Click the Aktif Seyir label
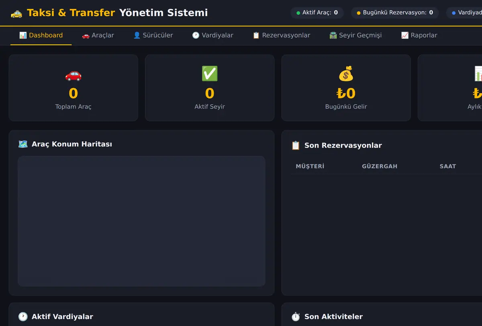 click(x=210, y=107)
